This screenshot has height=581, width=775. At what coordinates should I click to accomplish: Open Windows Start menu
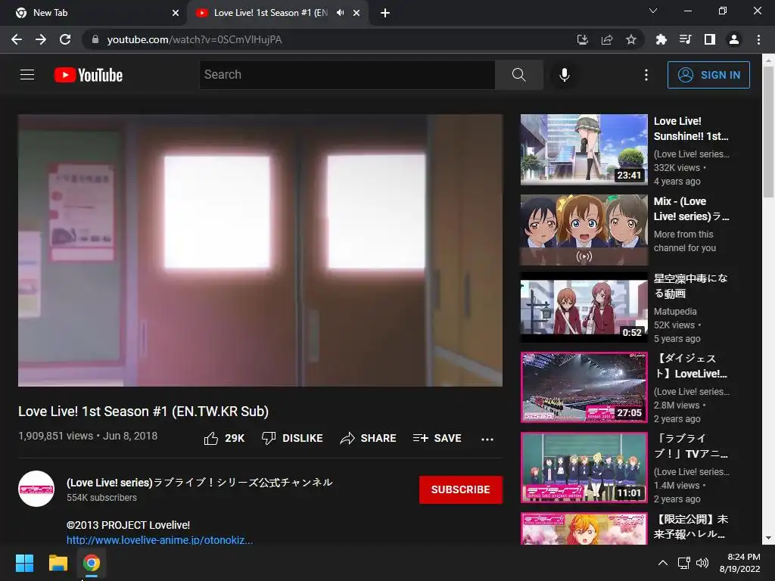point(24,563)
